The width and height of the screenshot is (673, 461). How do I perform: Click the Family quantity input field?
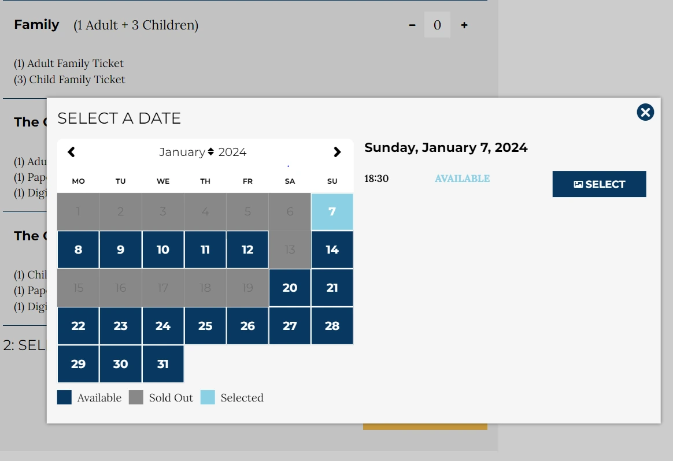point(437,25)
